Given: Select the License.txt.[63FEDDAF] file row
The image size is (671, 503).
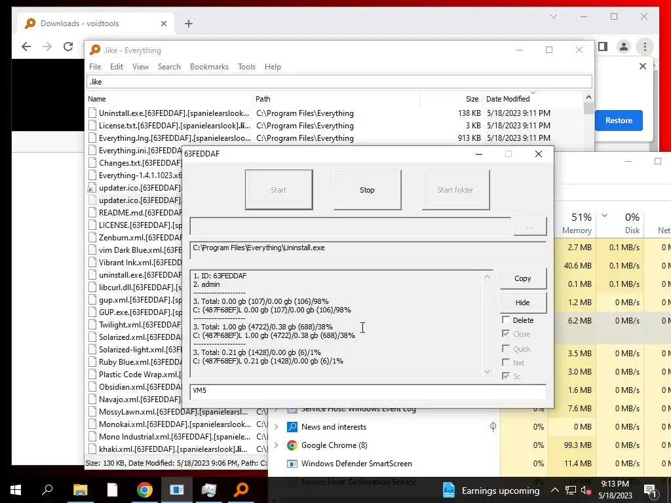Looking at the screenshot, I should tap(335, 126).
